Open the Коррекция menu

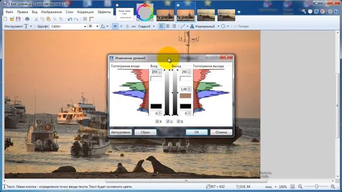(x=85, y=12)
